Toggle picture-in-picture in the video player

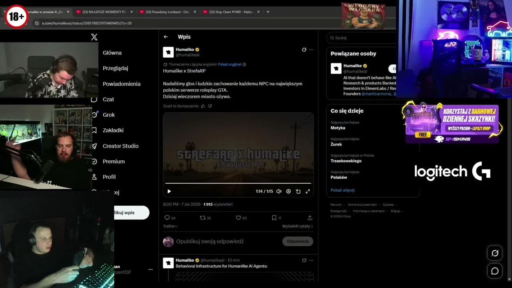298,191
